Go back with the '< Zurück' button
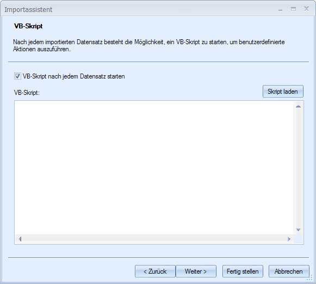Viewport: 316px width, 284px height. tap(155, 271)
